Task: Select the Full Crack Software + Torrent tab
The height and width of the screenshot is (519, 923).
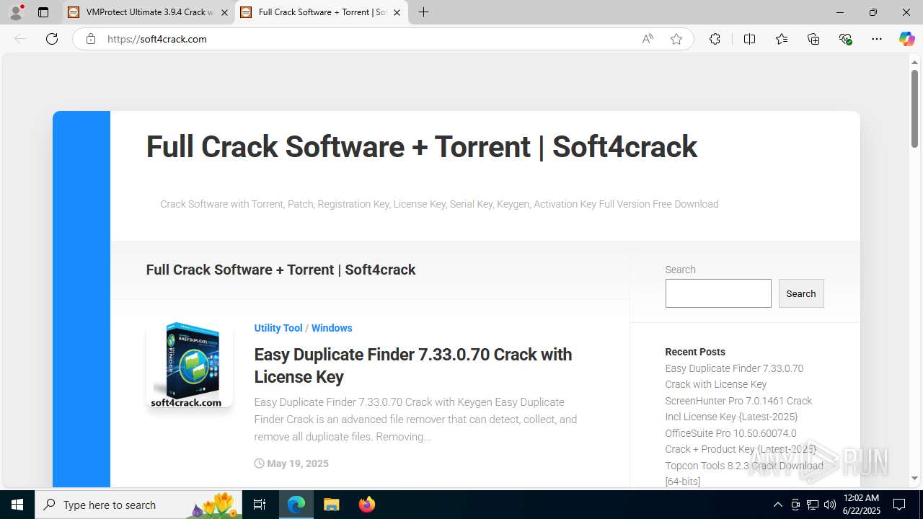Action: click(322, 12)
